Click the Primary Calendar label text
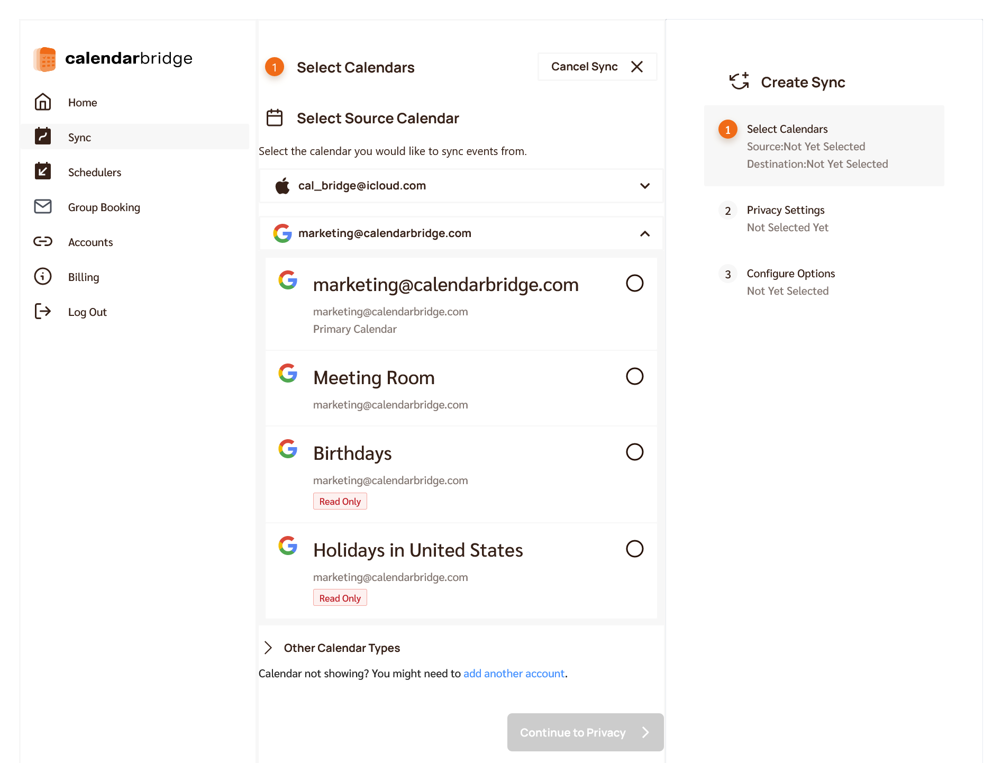Viewport: 1002px width, 763px height. [x=354, y=329]
